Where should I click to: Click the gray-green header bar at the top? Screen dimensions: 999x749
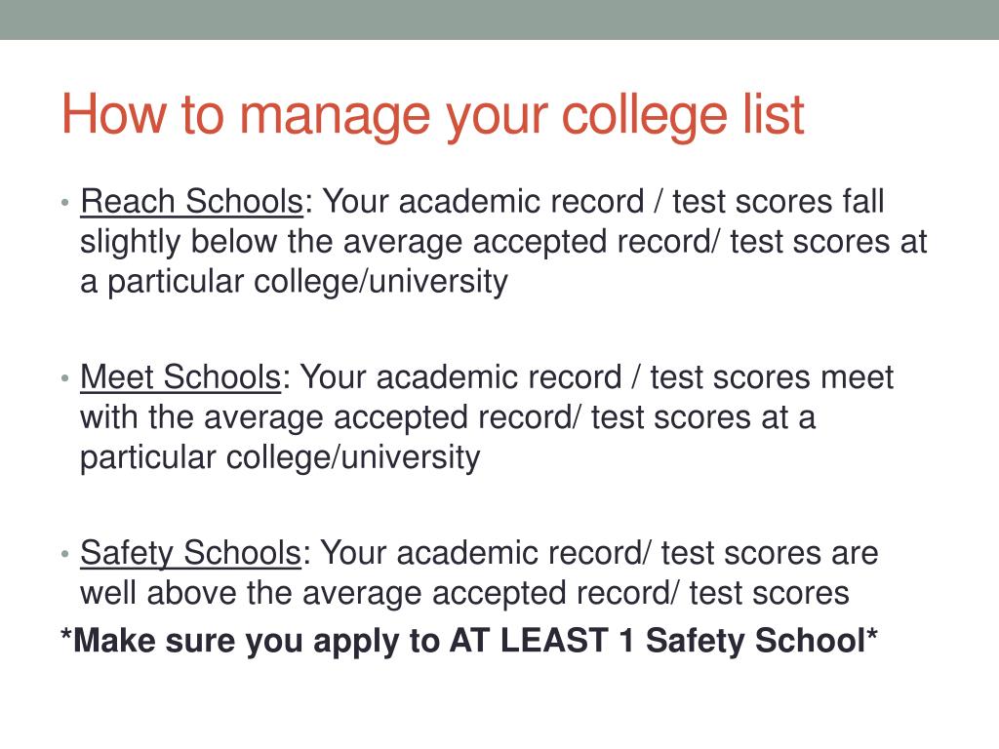[x=499, y=20]
